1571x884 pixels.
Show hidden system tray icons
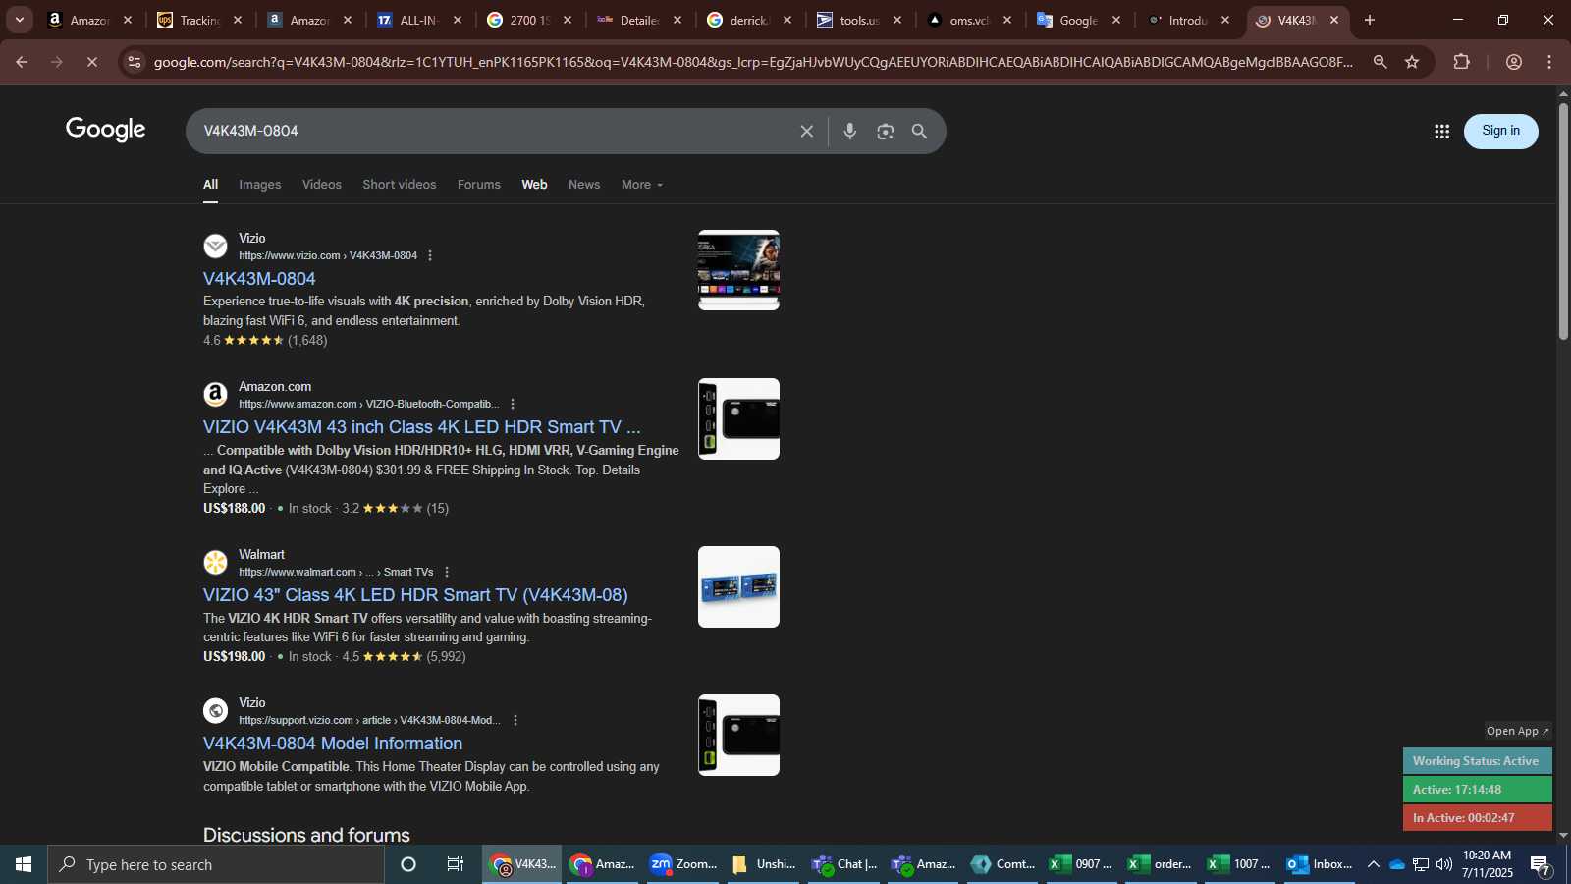click(x=1373, y=864)
